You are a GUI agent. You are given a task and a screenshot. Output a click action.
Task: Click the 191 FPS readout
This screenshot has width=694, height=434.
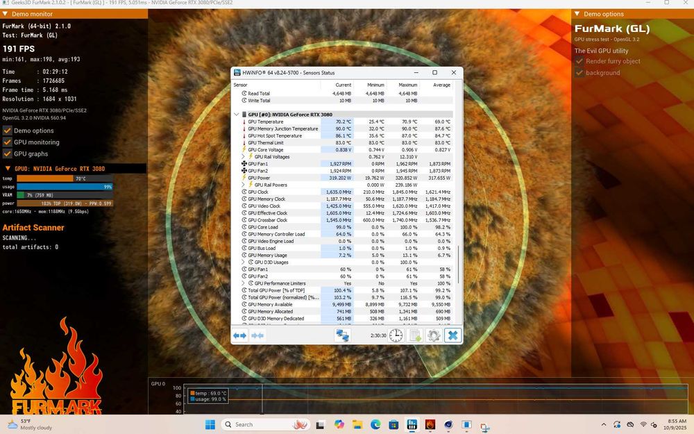(x=19, y=49)
